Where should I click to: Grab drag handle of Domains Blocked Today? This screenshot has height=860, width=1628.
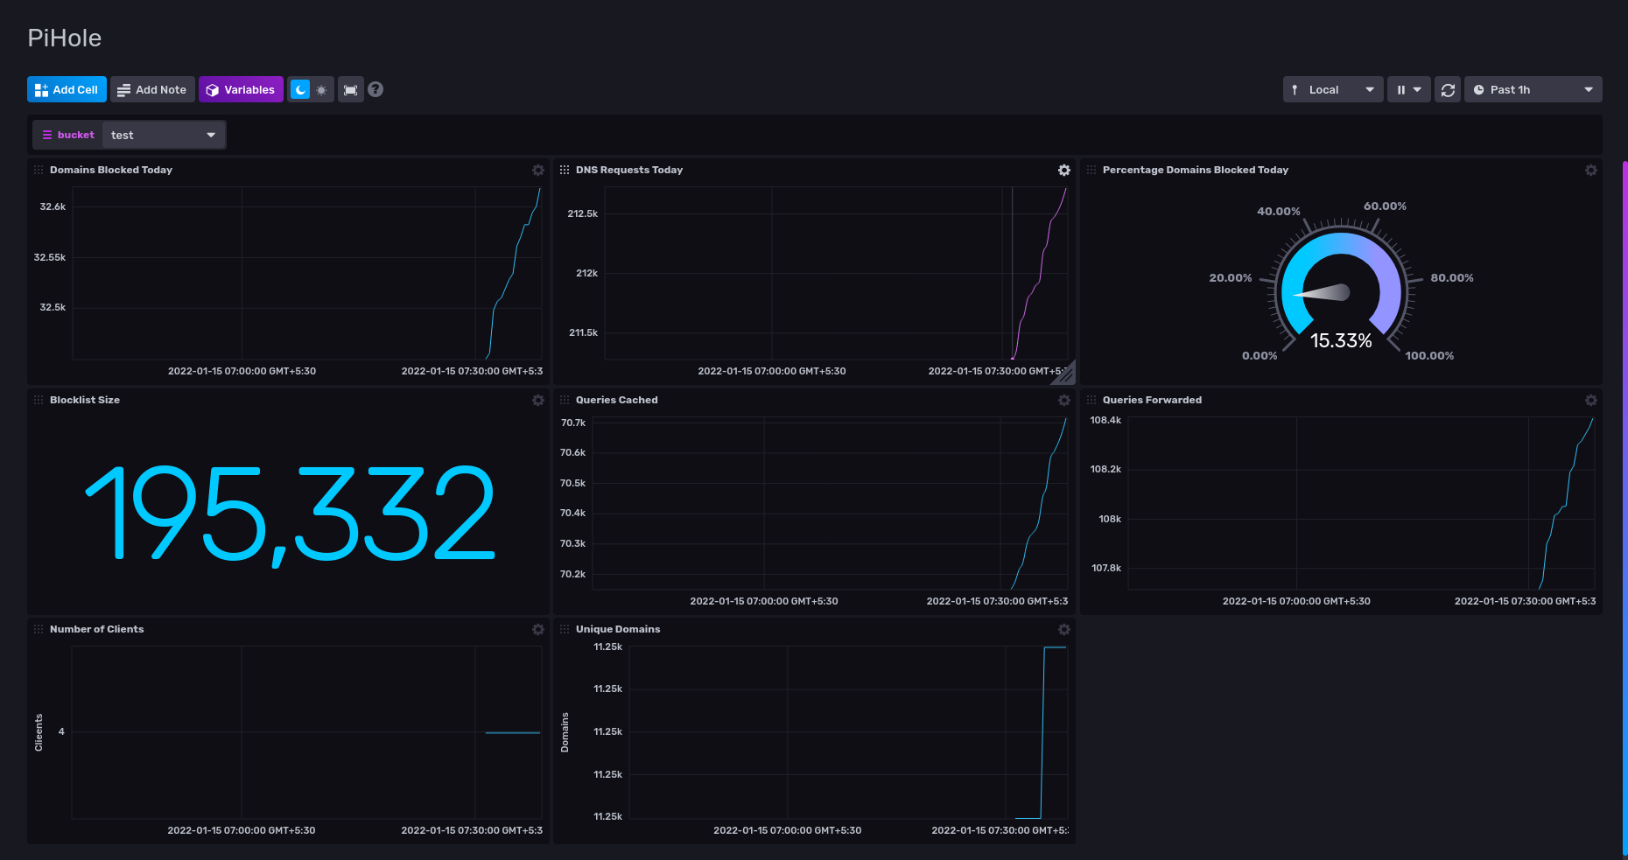click(39, 170)
